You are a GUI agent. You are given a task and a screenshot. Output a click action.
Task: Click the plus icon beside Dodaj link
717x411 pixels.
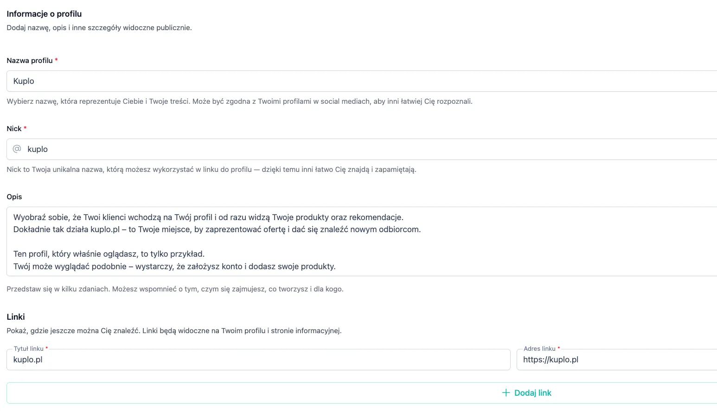click(506, 393)
